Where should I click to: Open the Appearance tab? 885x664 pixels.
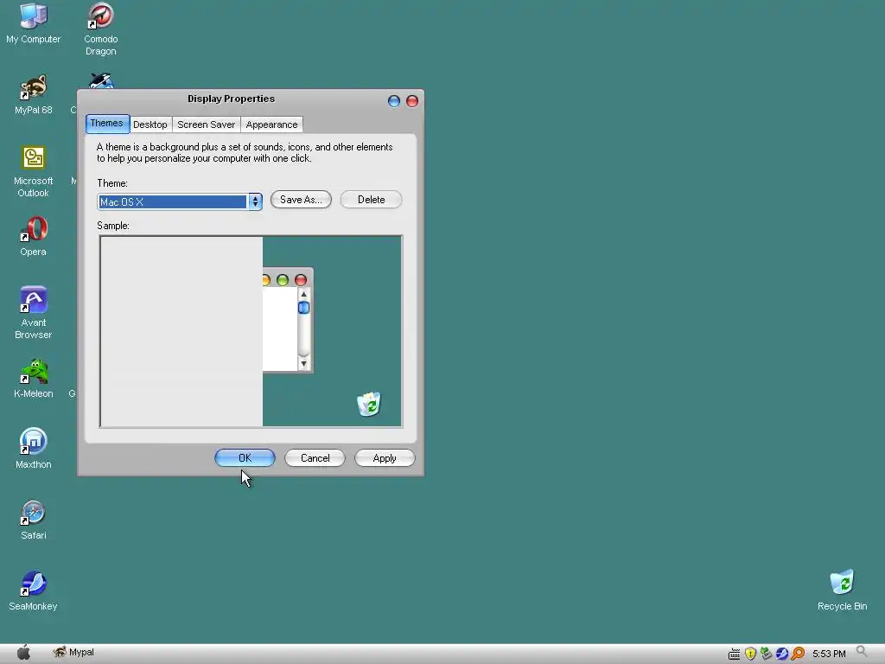coord(271,124)
